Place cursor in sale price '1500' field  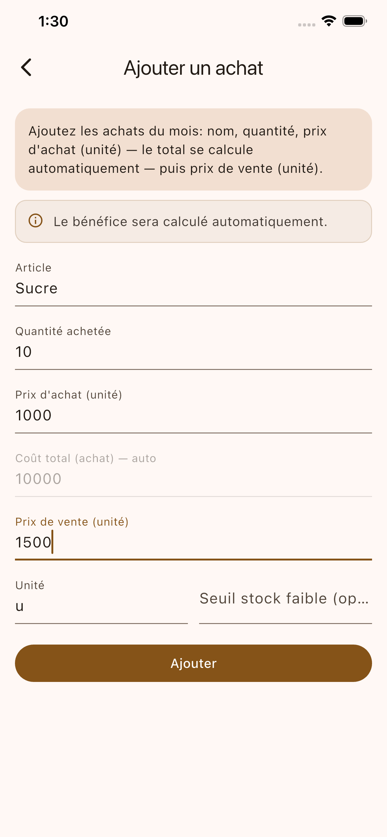[x=193, y=542]
